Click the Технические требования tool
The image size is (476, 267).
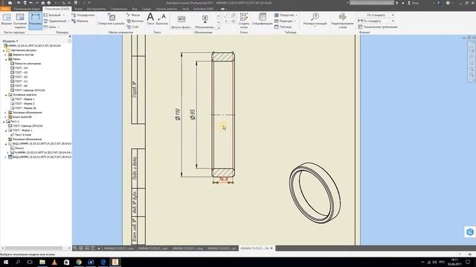[x=378, y=27]
